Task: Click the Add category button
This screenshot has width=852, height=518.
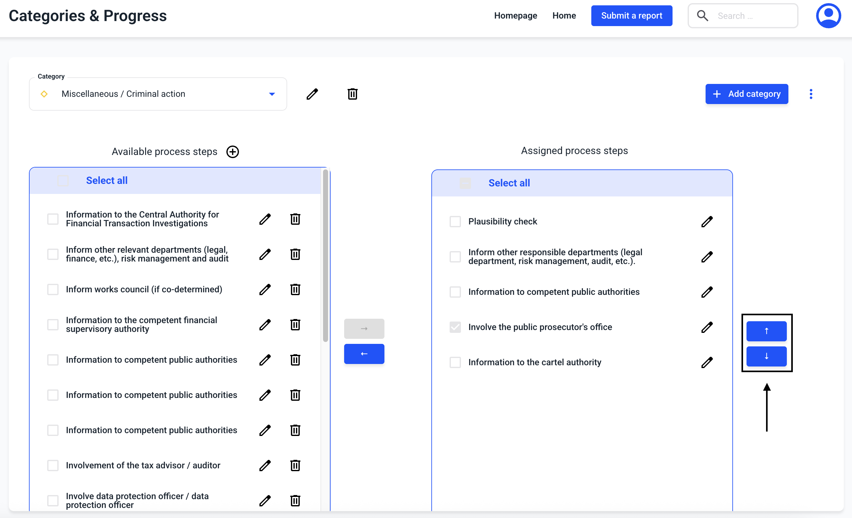Action: click(x=747, y=94)
